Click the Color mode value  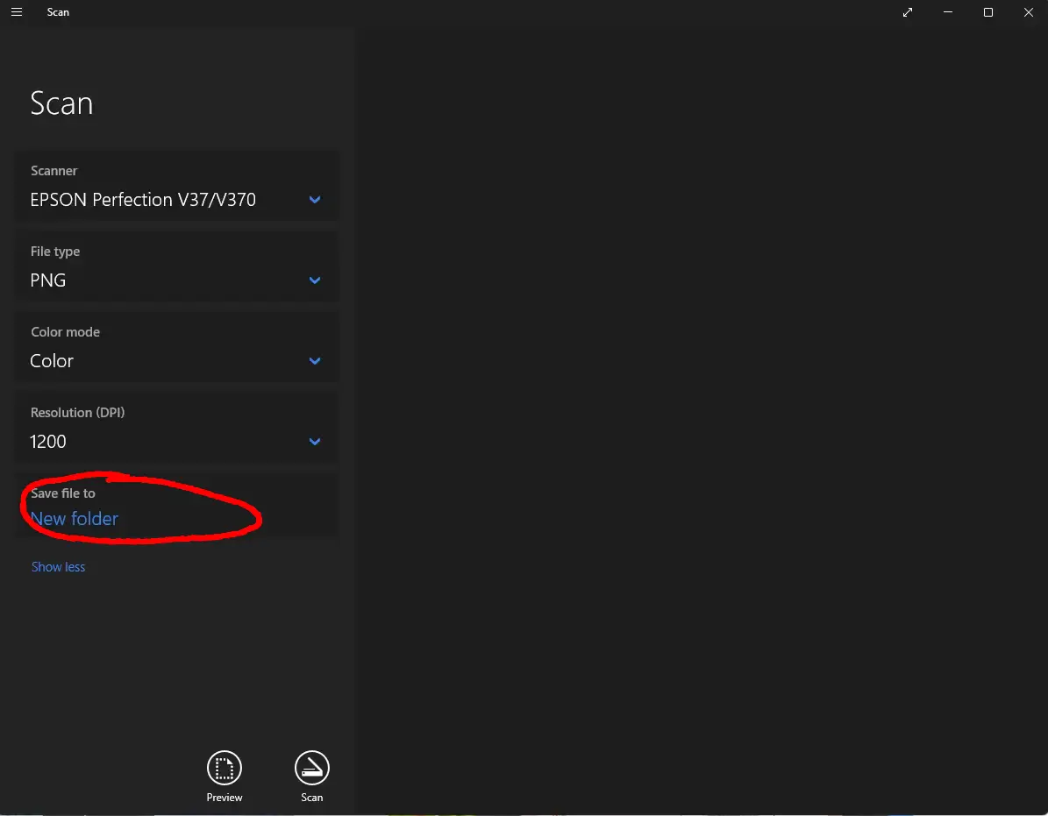(52, 361)
